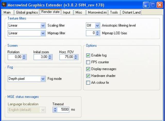Enable the FPS counter checkbox
This screenshot has height=121, width=165.
point(88,62)
